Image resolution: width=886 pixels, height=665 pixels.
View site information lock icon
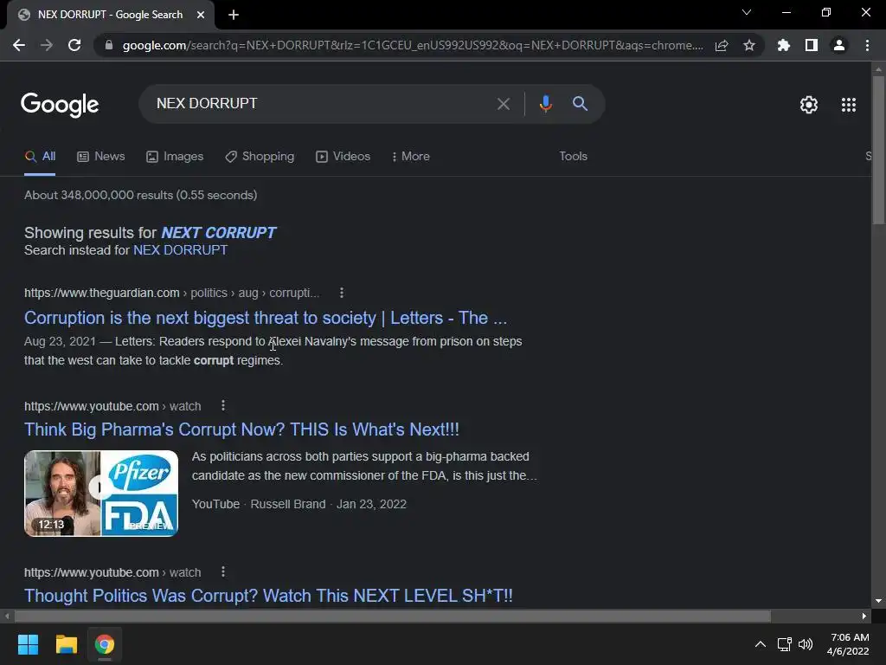coord(109,45)
